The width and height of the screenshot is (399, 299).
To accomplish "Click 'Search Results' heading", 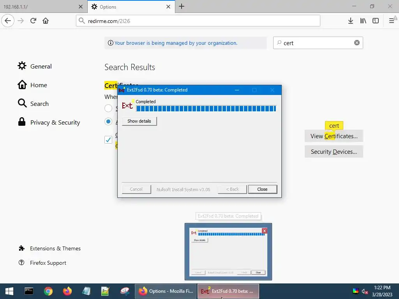I will tap(130, 67).
